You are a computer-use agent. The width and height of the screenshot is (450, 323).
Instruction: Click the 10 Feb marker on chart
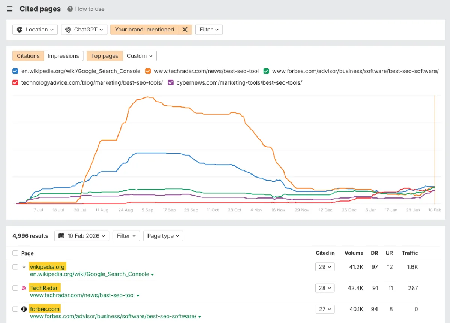click(x=435, y=150)
